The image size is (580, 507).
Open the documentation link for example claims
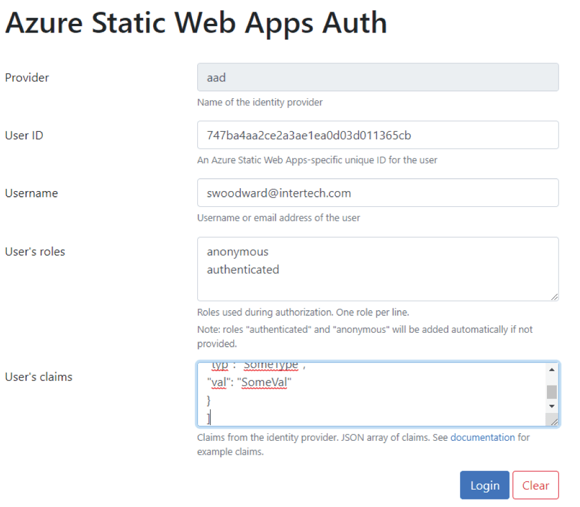point(483,437)
